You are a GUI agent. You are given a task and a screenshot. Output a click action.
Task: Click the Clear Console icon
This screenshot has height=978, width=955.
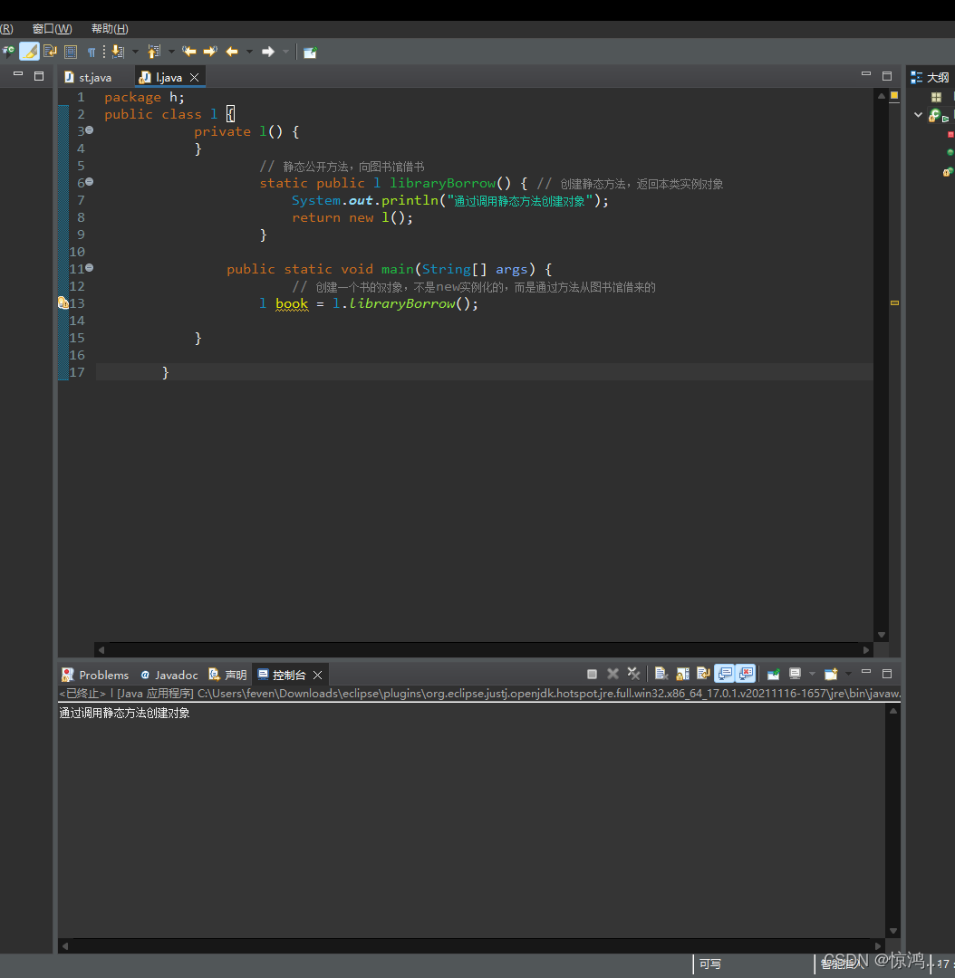click(661, 674)
